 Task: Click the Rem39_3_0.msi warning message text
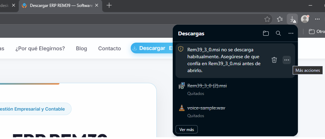pos(224,60)
